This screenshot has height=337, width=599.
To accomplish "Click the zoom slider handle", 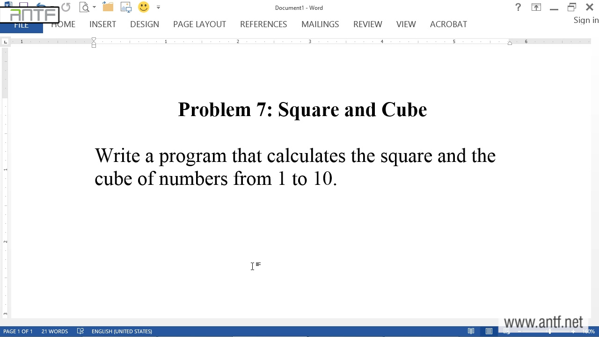I will pyautogui.click(x=550, y=331).
